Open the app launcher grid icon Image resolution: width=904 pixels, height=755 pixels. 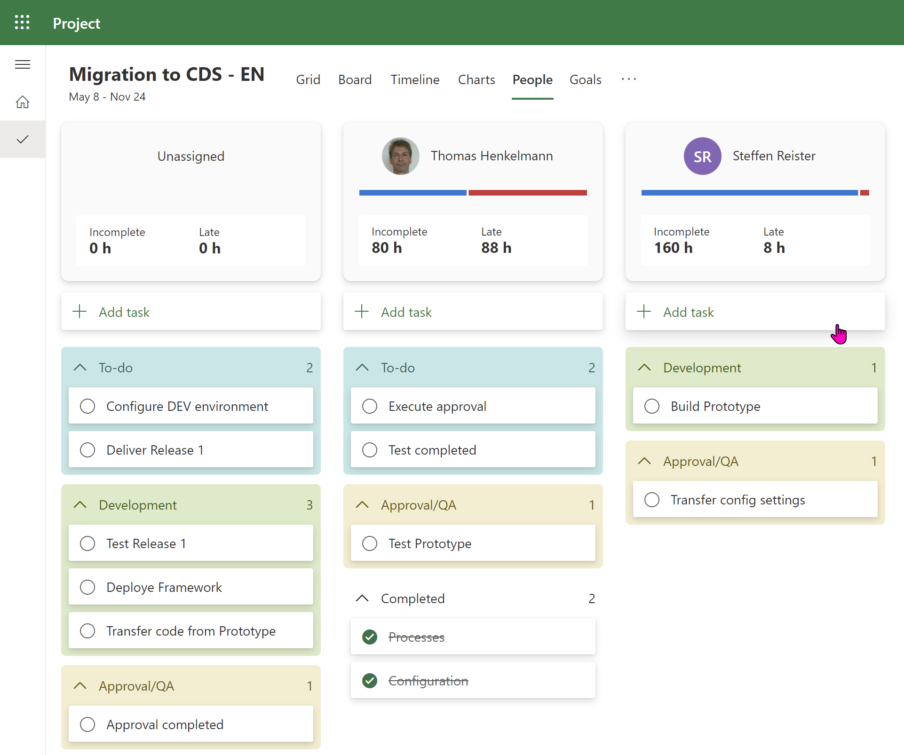pyautogui.click(x=22, y=22)
